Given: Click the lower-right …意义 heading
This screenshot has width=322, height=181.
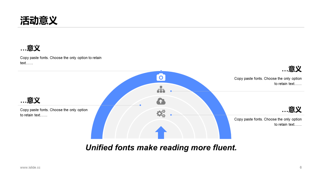Looking at the screenshot, I should tap(292, 110).
